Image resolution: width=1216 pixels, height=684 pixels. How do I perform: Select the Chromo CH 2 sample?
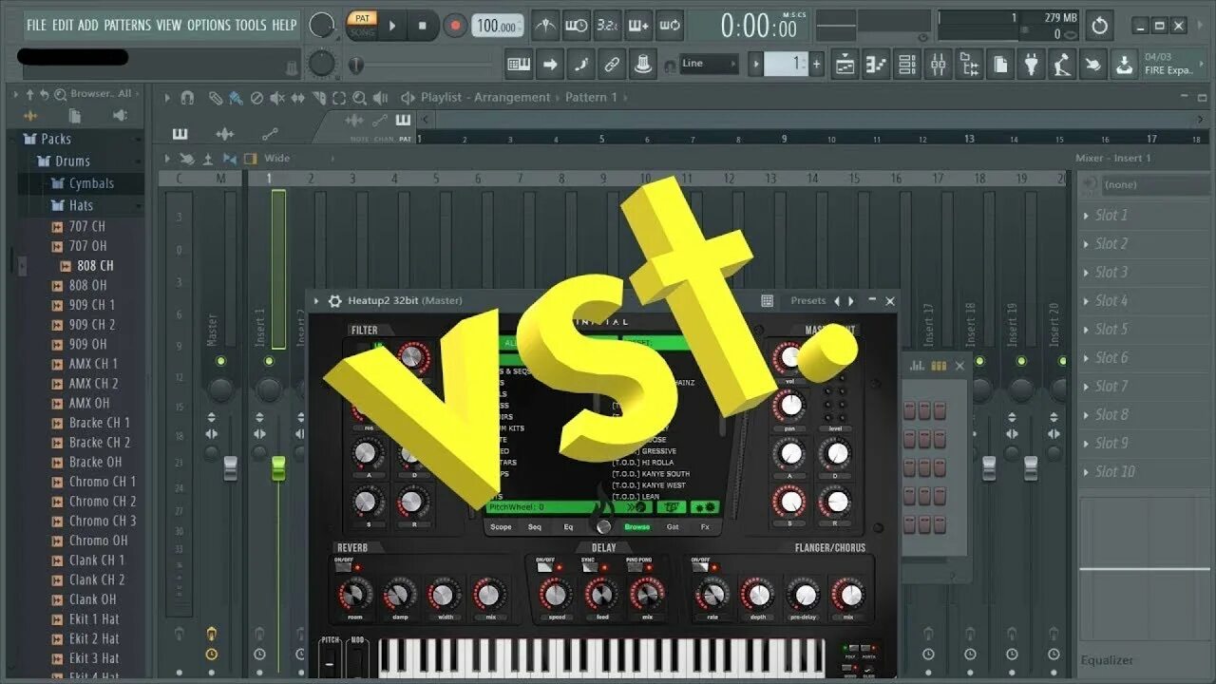click(93, 501)
